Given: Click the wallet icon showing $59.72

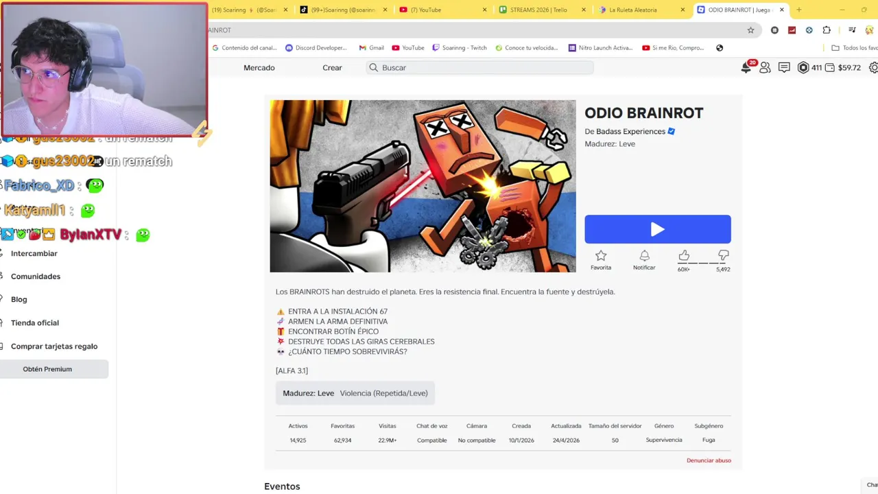Looking at the screenshot, I should [x=830, y=67].
